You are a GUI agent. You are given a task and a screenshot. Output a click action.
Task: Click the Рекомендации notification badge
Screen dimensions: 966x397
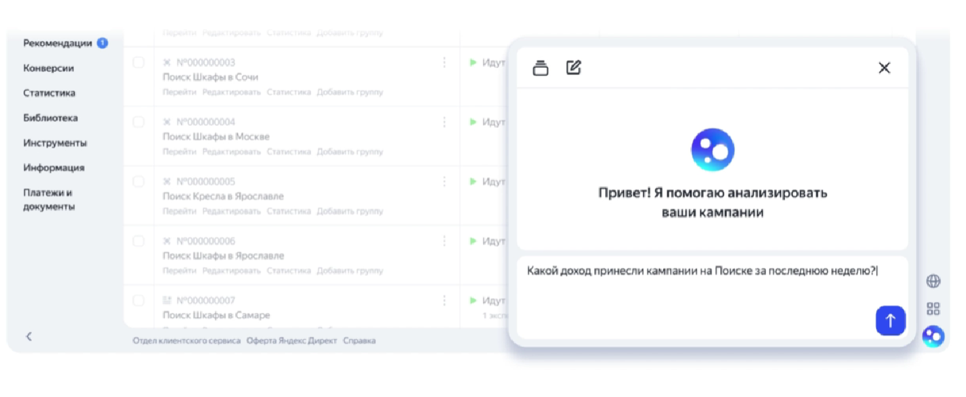(x=103, y=42)
